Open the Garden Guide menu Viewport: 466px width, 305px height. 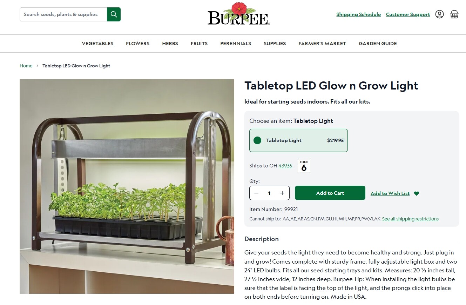pos(378,44)
